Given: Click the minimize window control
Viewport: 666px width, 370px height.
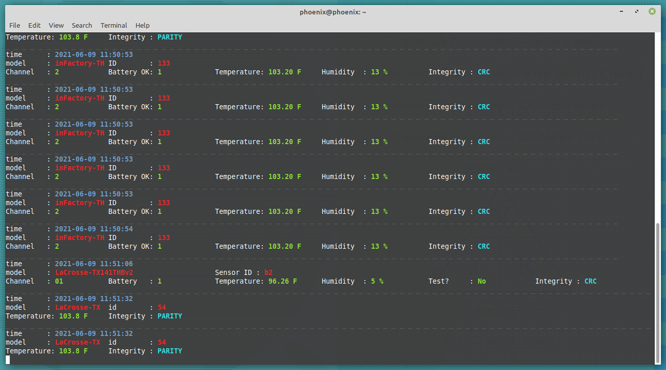Looking at the screenshot, I should [x=622, y=11].
